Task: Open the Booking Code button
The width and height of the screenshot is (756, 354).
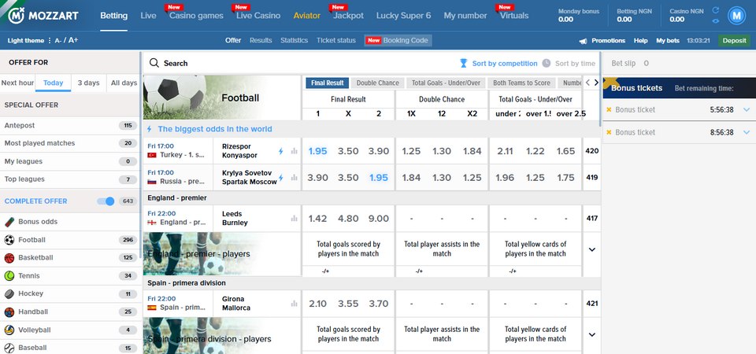Action: (398, 40)
